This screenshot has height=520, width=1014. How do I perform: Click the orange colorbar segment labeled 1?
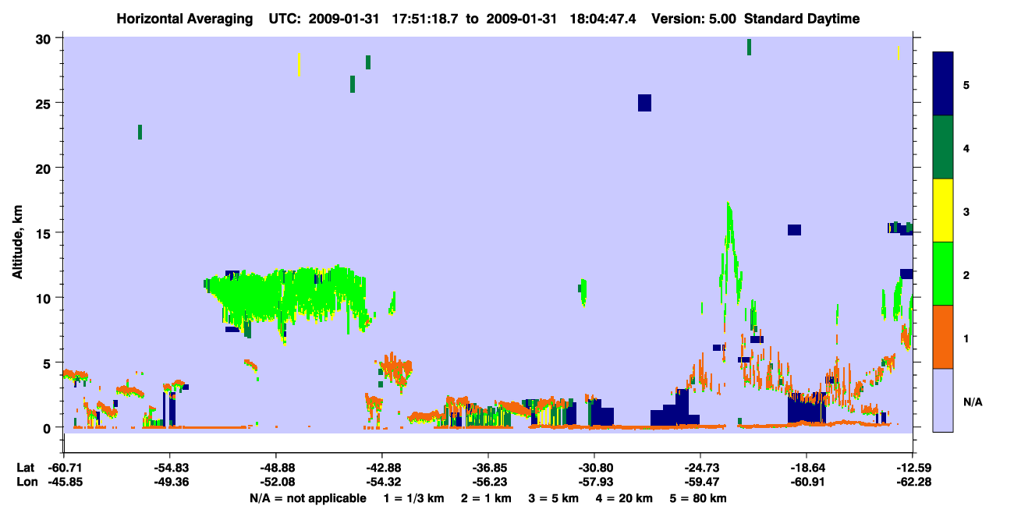click(943, 337)
